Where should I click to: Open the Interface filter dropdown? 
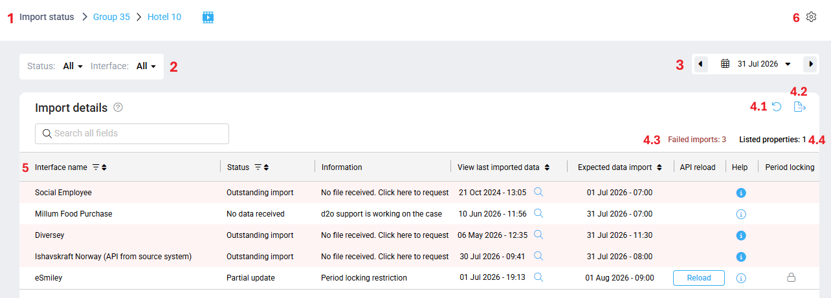[146, 66]
